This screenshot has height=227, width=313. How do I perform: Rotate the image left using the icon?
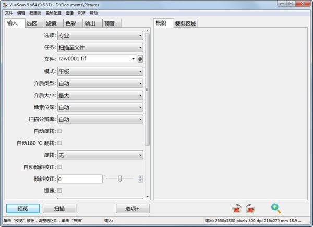(x=237, y=208)
